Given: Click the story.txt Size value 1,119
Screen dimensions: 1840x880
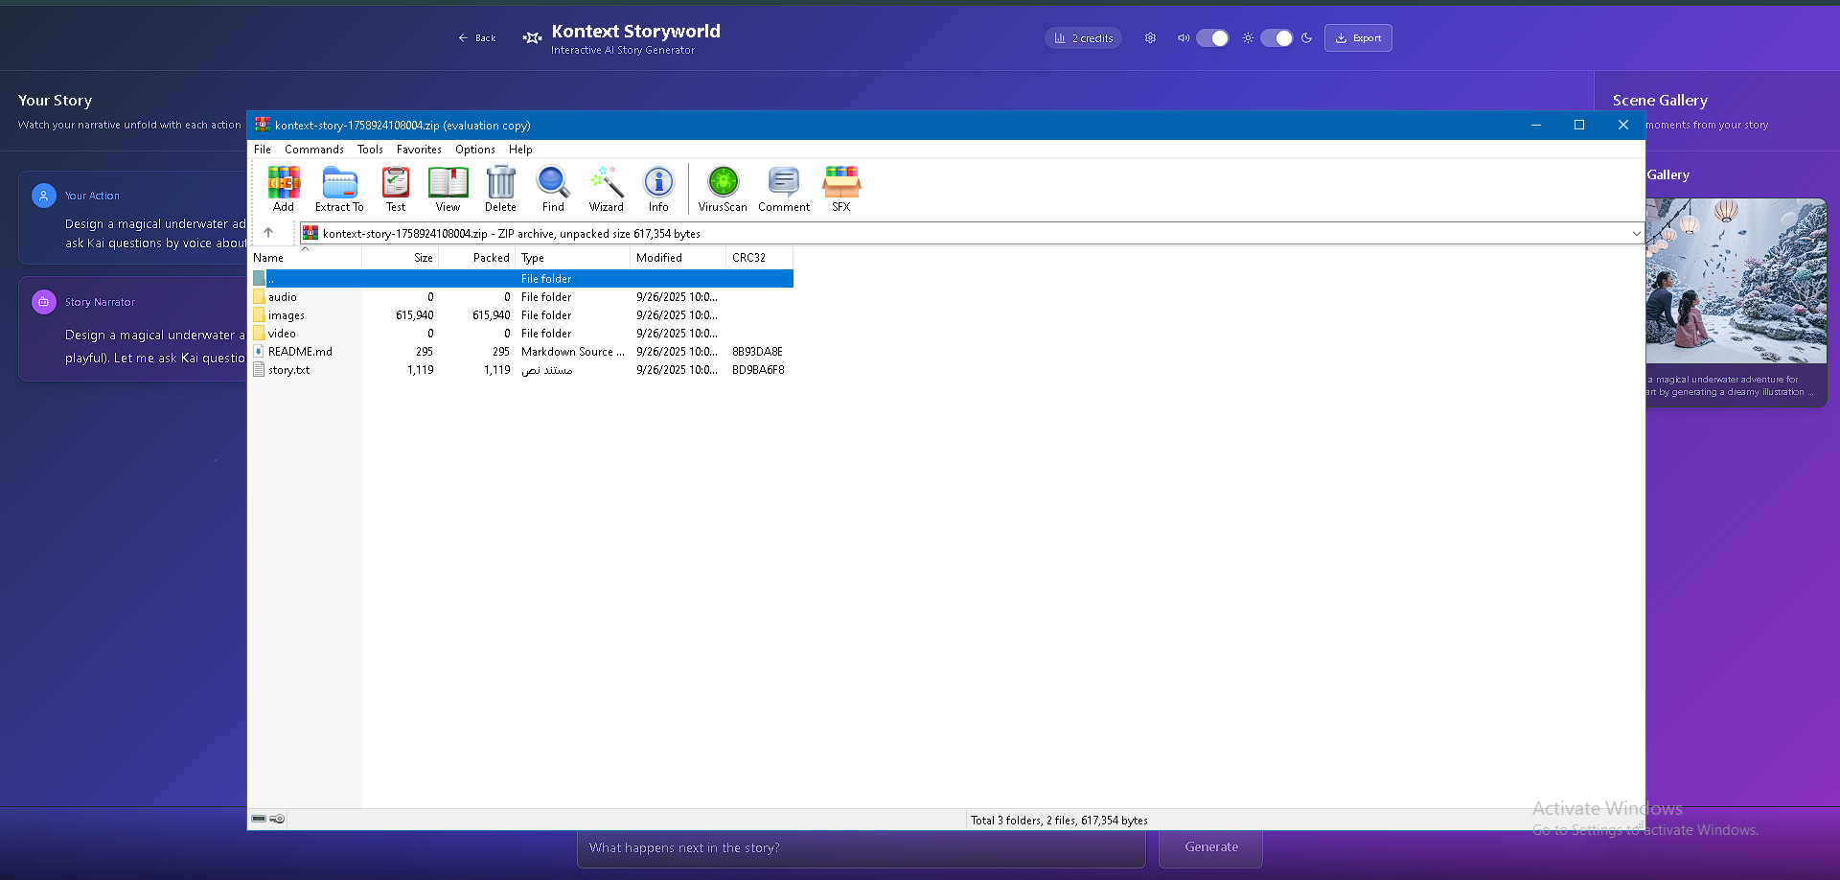Looking at the screenshot, I should point(420,370).
